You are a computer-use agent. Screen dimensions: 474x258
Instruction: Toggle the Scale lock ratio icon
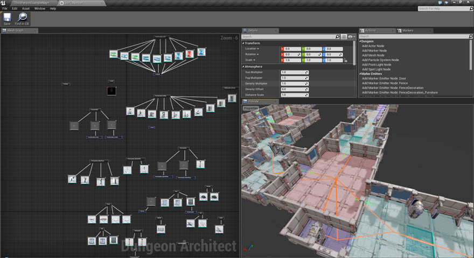pyautogui.click(x=345, y=60)
